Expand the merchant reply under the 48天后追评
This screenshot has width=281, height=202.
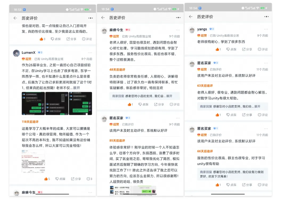click(x=169, y=96)
